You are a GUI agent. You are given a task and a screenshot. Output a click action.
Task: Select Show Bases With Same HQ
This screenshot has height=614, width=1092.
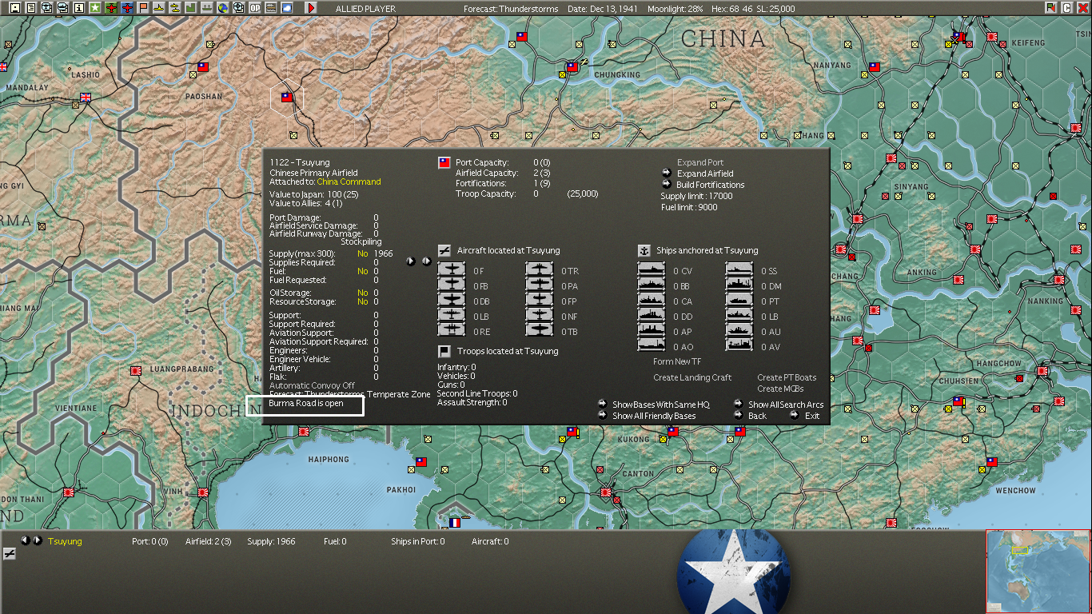[660, 405]
